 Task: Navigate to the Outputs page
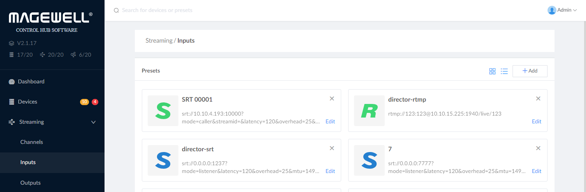click(30, 183)
